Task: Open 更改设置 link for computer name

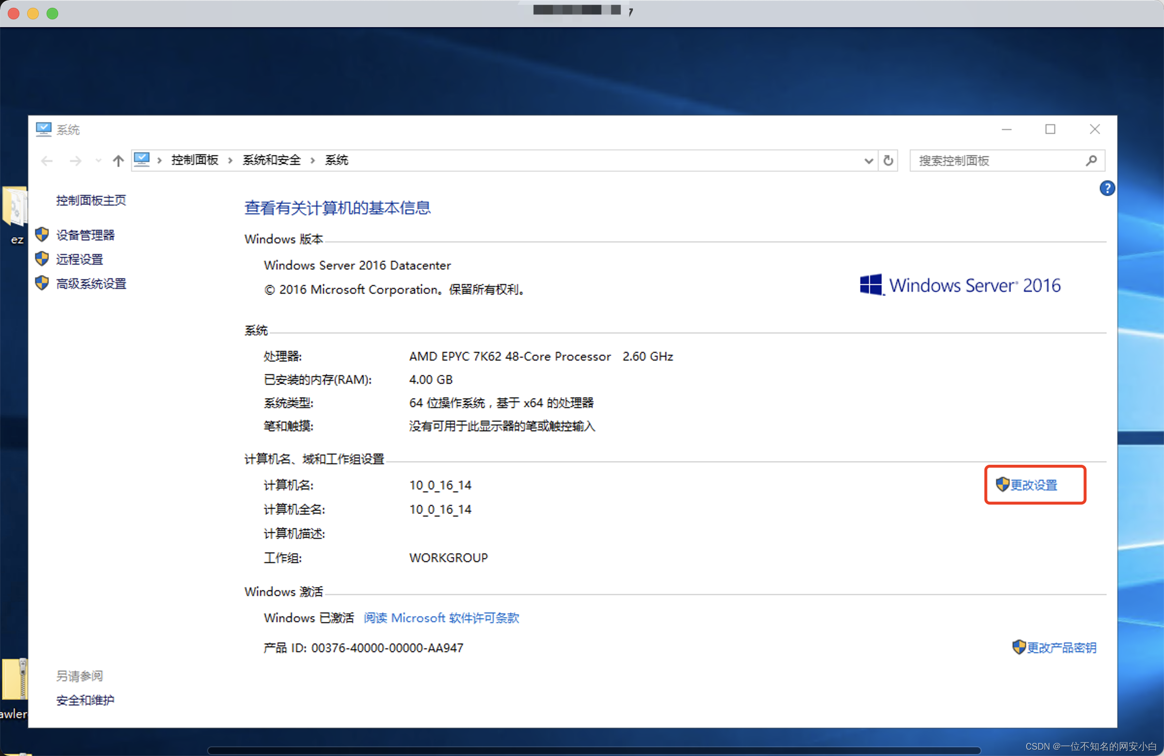Action: [x=1034, y=485]
